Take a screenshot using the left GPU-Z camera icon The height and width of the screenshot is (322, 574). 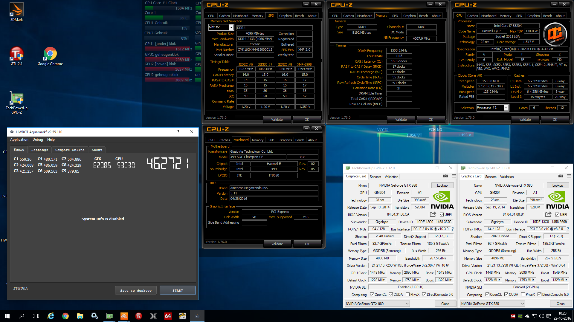pyautogui.click(x=445, y=176)
